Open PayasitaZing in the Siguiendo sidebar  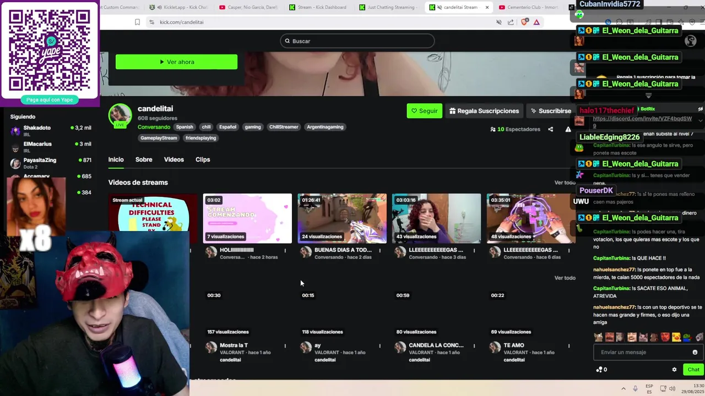point(51,163)
